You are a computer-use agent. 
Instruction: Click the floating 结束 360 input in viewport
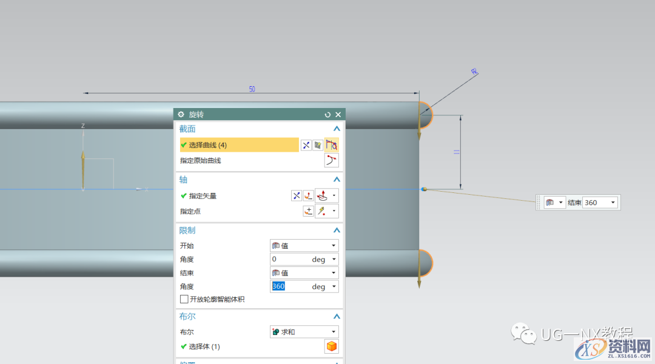pos(597,203)
